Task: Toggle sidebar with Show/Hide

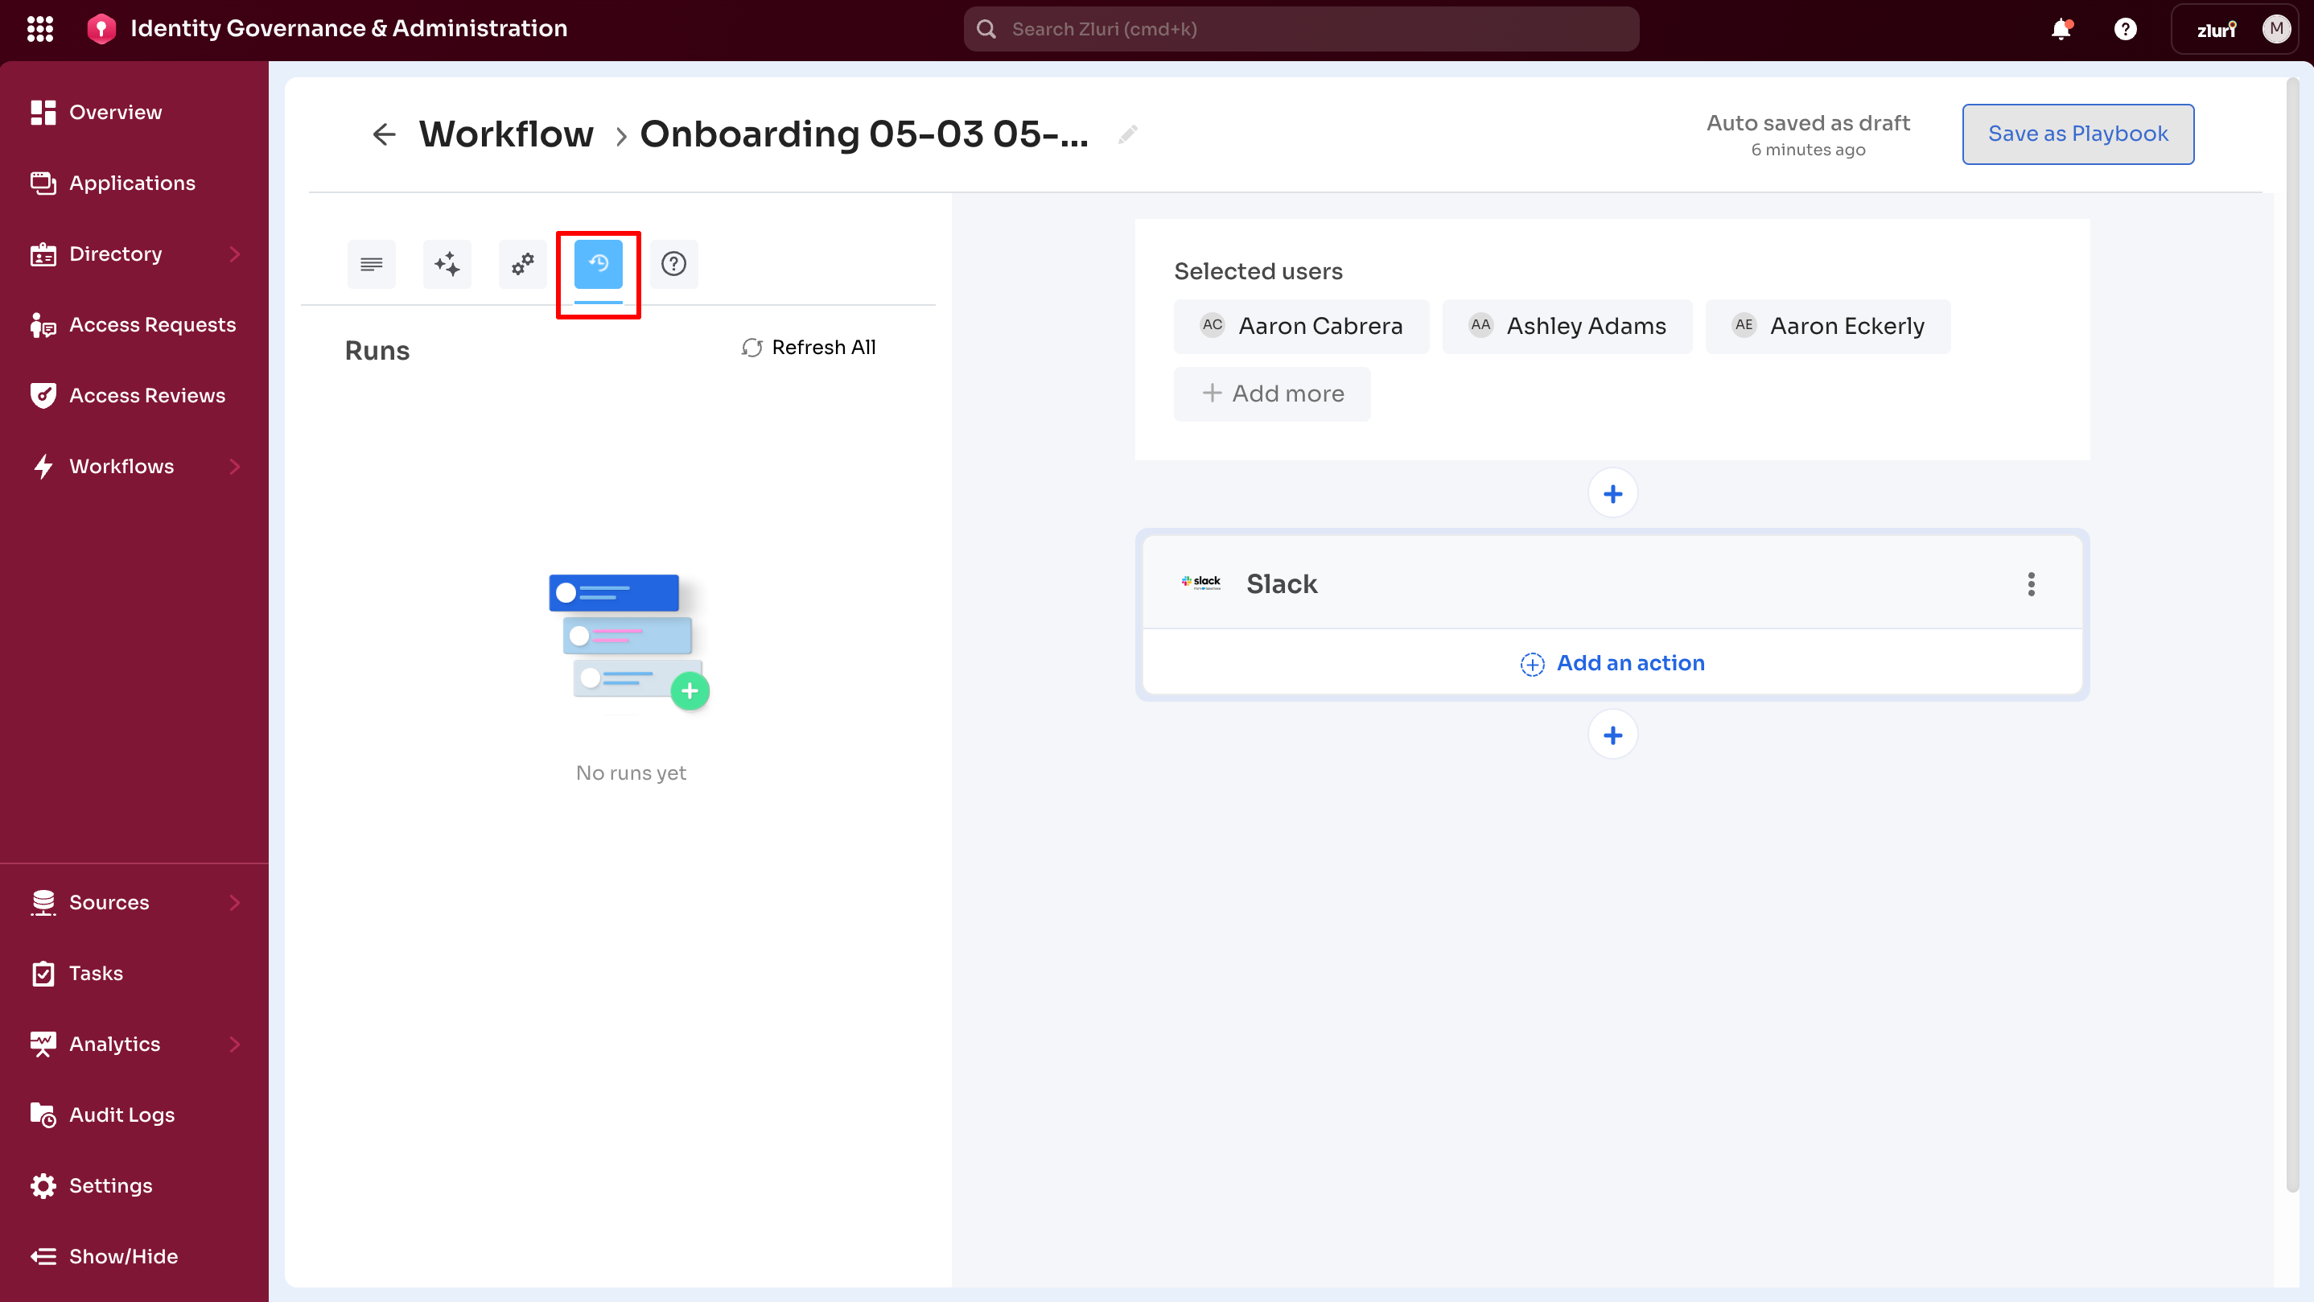Action: point(105,1256)
